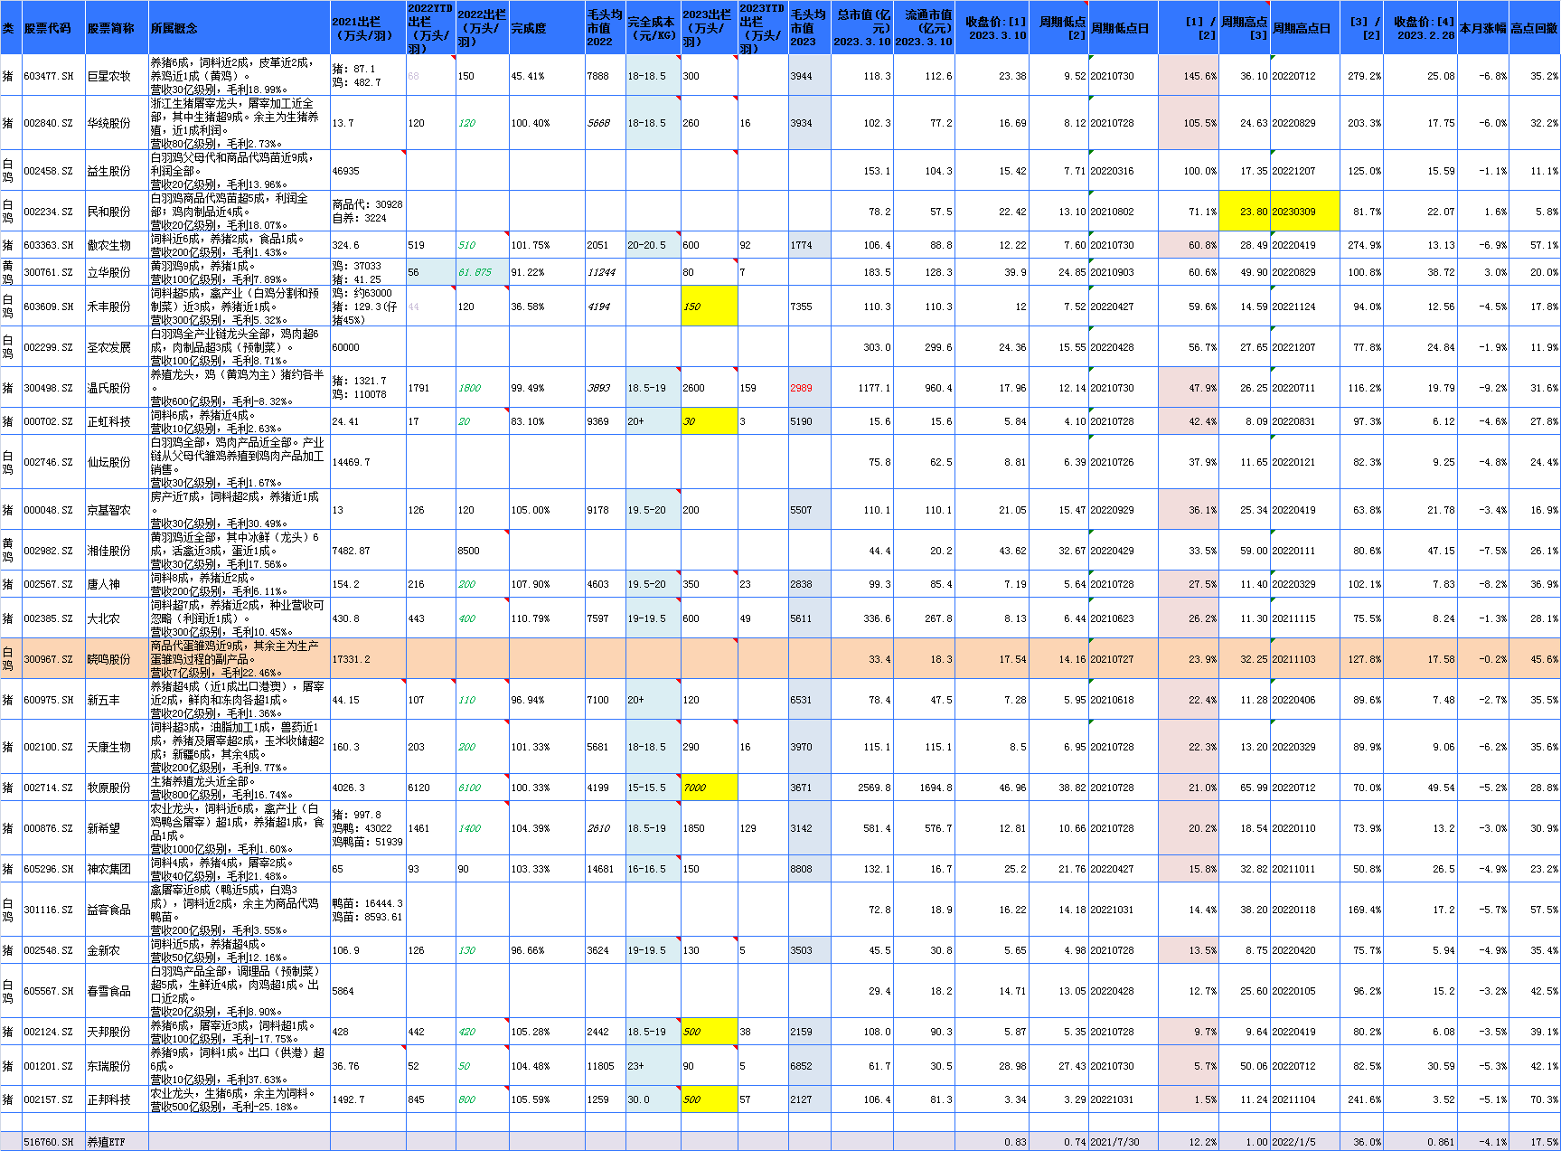1561x1151 pixels.
Task: Select stock code 603477.SH
Action: pyautogui.click(x=49, y=76)
